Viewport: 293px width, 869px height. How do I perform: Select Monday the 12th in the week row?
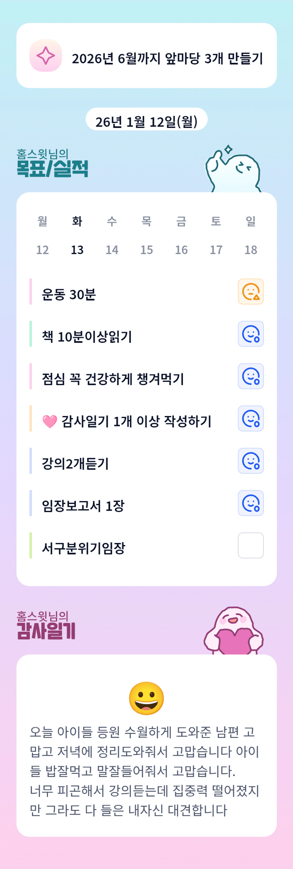pyautogui.click(x=43, y=250)
